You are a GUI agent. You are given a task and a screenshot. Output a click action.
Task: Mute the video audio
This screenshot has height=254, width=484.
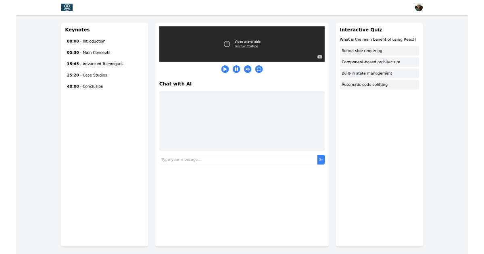pos(247,69)
